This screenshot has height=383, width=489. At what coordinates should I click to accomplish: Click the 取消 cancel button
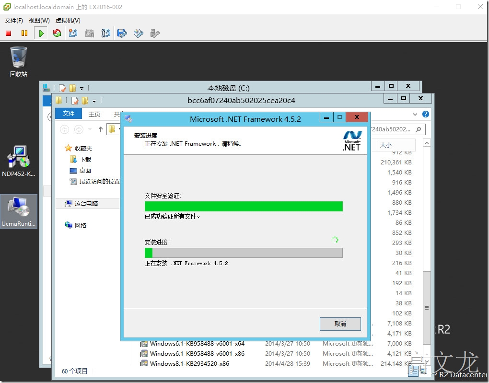tap(340, 324)
